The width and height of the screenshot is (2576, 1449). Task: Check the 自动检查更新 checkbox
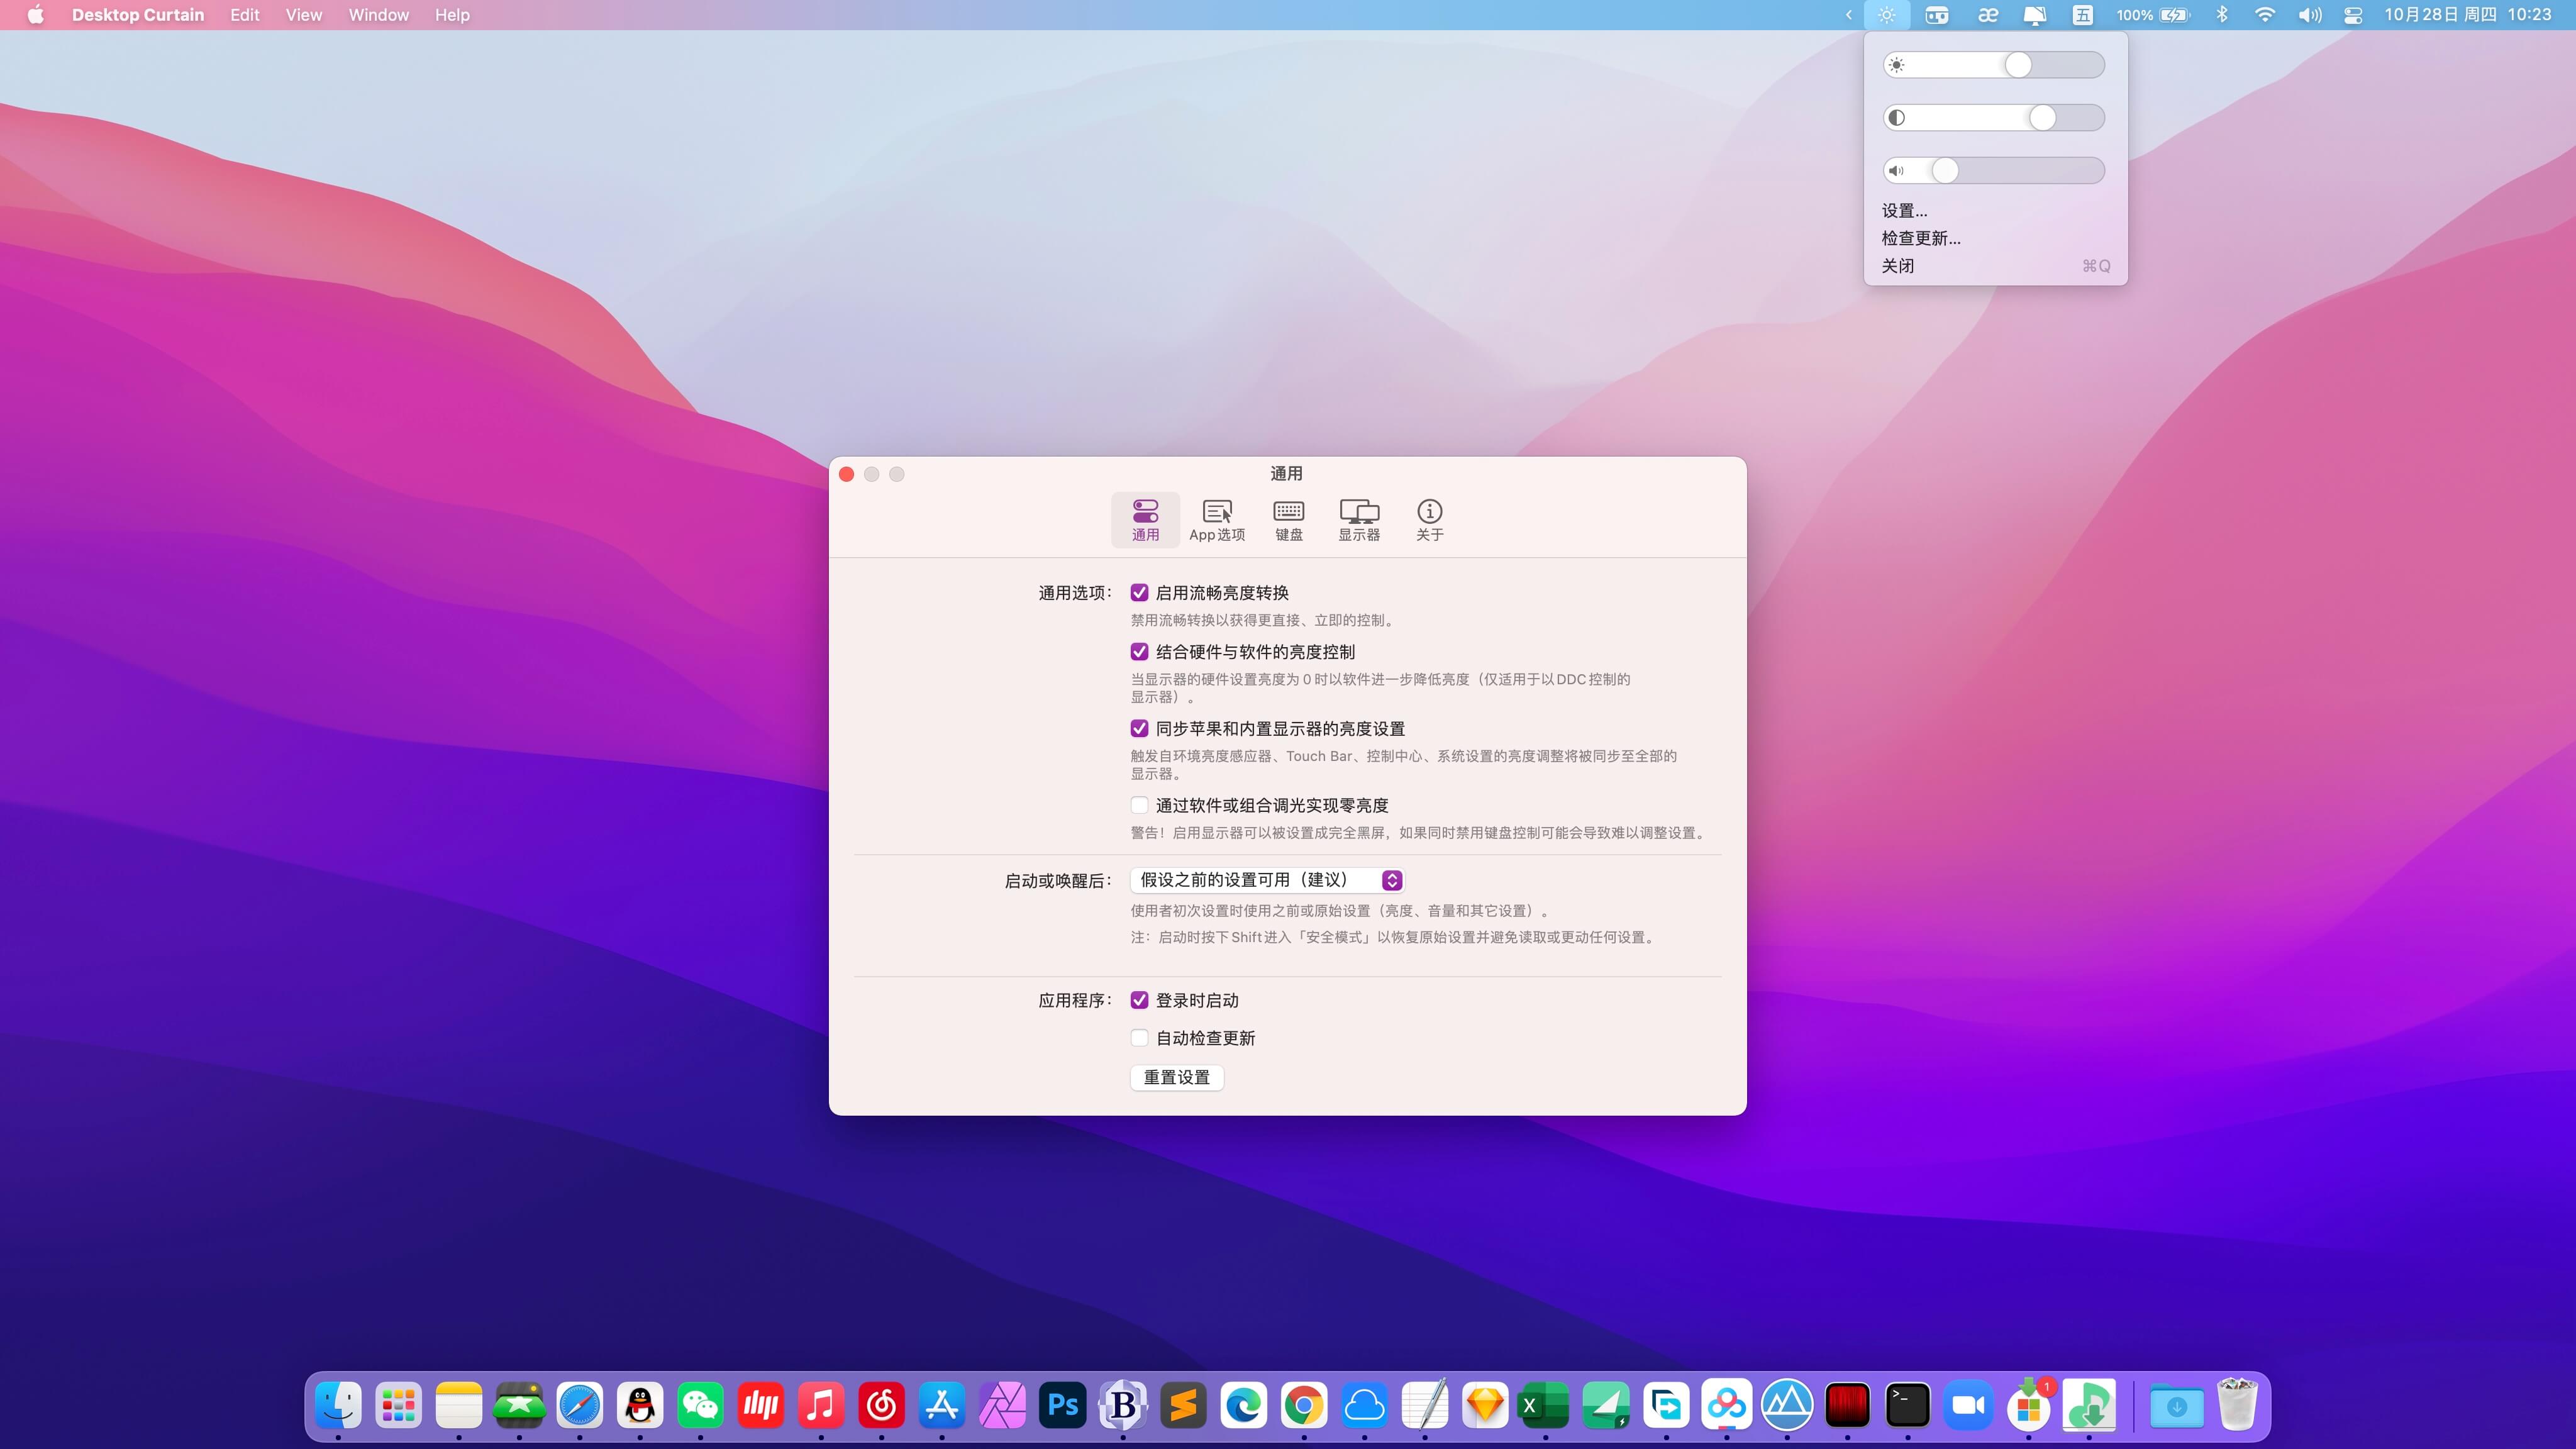[1139, 1038]
